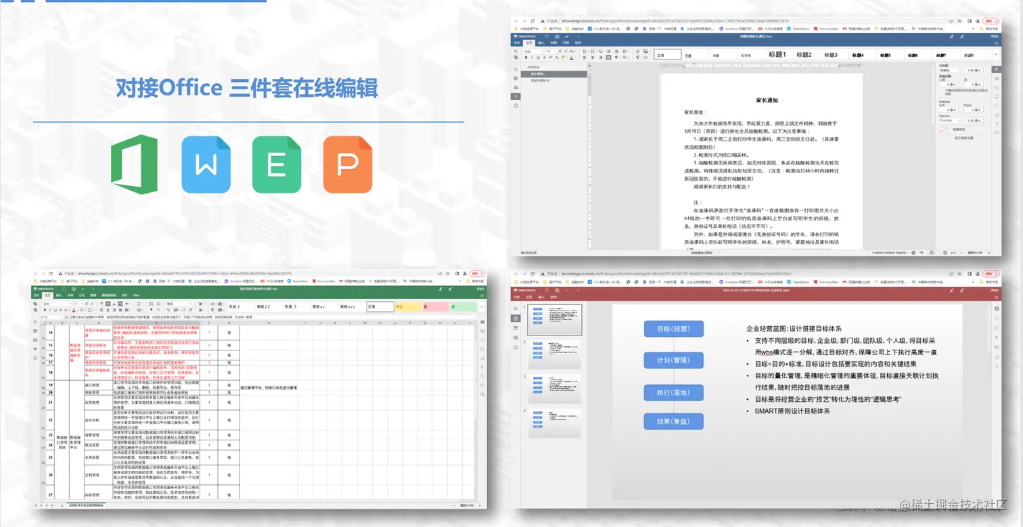Open the 文件 tab in document editor
The height and width of the screenshot is (527, 1023).
pos(516,43)
